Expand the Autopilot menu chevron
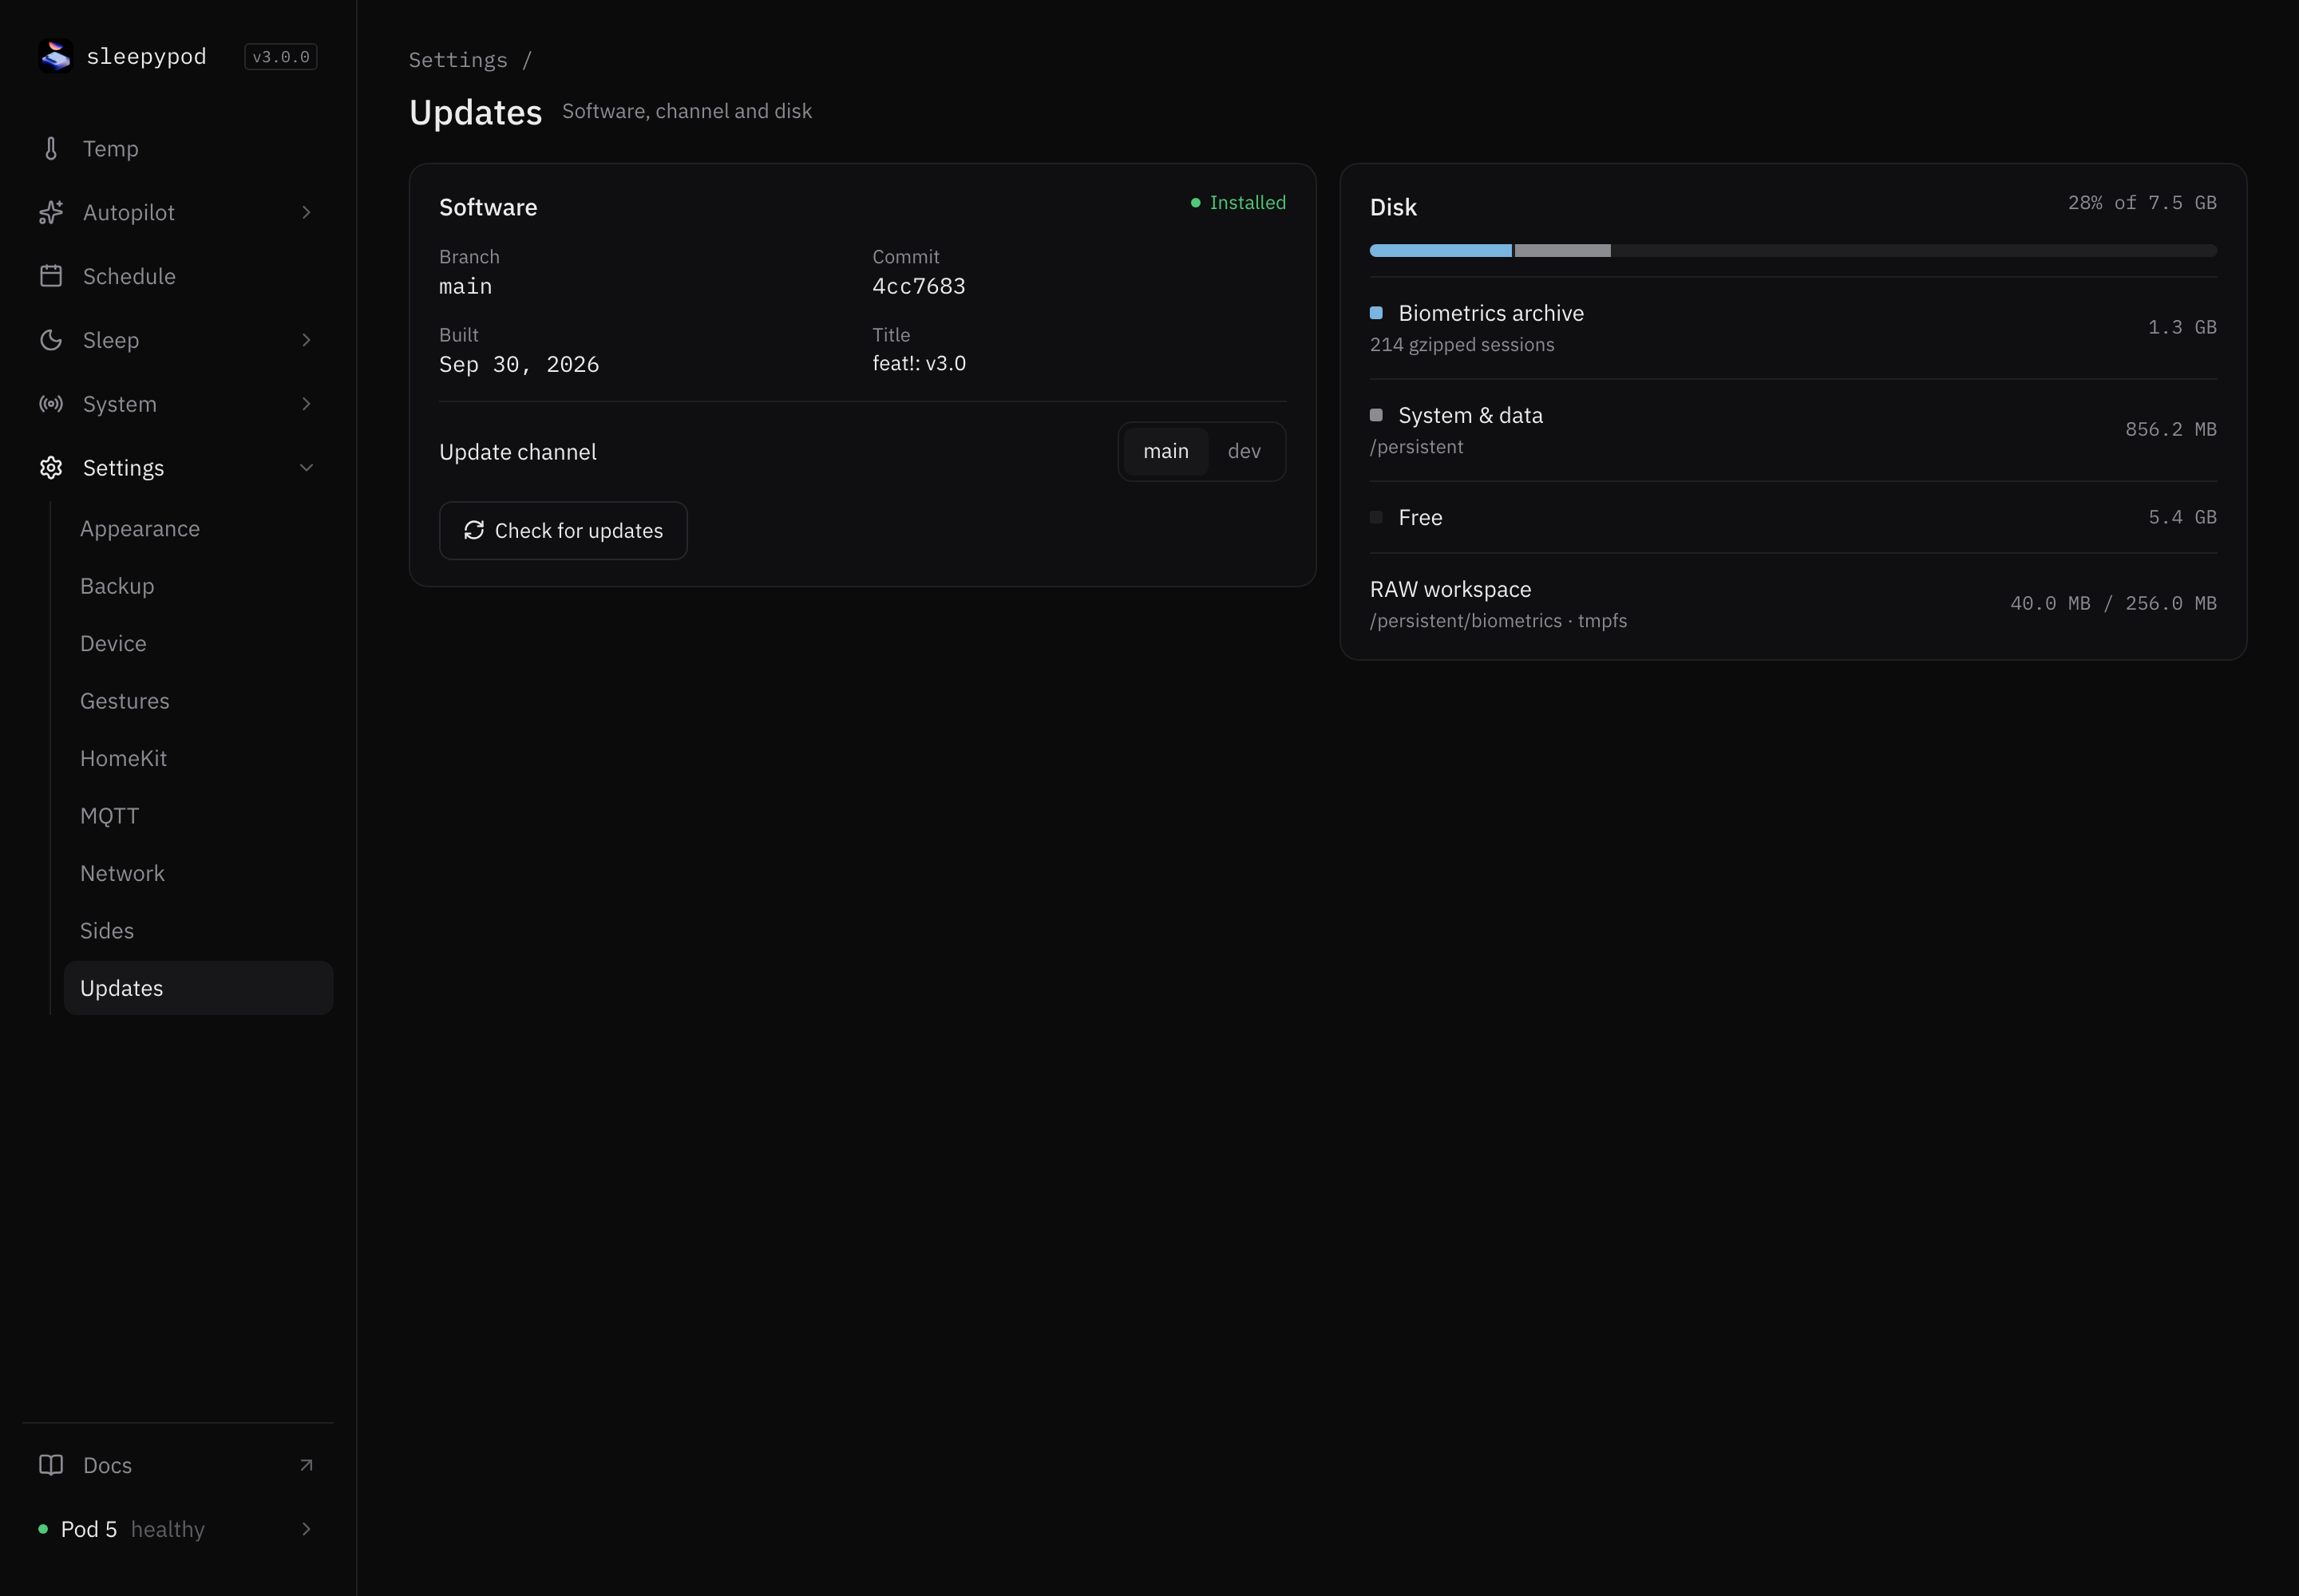The width and height of the screenshot is (2299, 1596). click(x=306, y=212)
